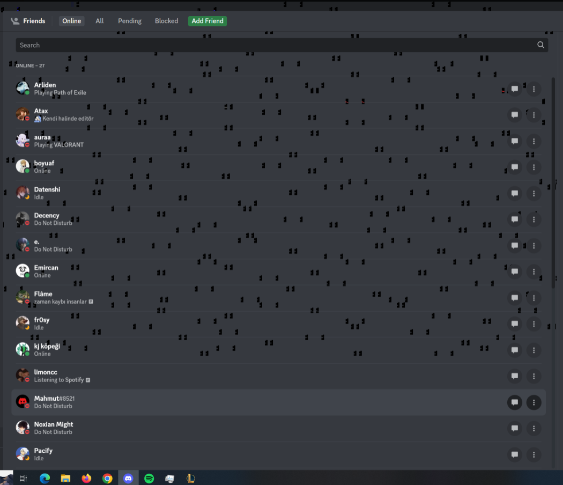Viewport: 563px width, 485px height.
Task: Message fr0sy via chat icon
Action: point(515,324)
